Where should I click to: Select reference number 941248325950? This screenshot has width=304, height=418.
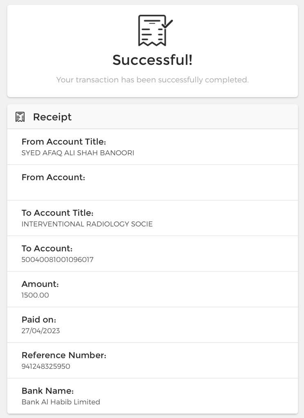tap(46, 367)
